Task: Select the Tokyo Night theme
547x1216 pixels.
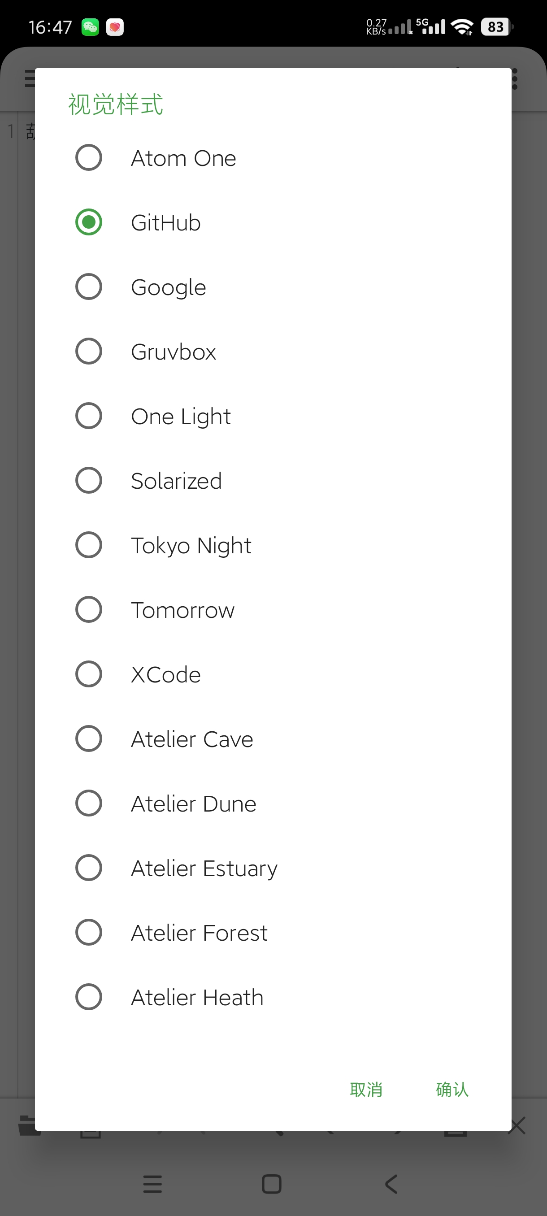Action: (x=89, y=545)
